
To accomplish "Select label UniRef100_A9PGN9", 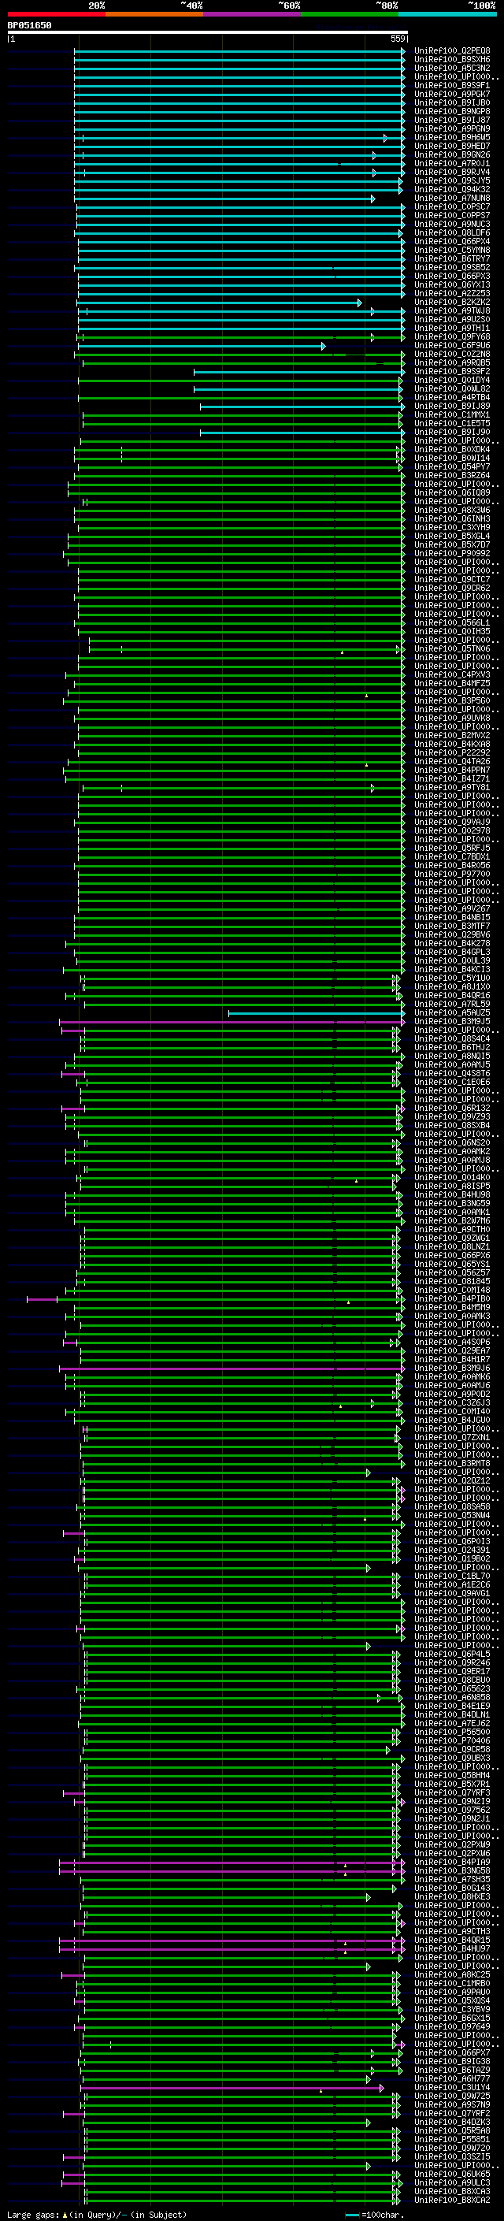I will tap(452, 128).
